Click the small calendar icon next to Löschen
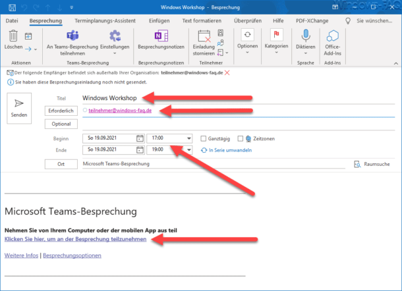This screenshot has height=291, width=402. point(28,36)
